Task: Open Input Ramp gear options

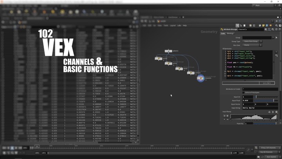Action: coord(277,112)
